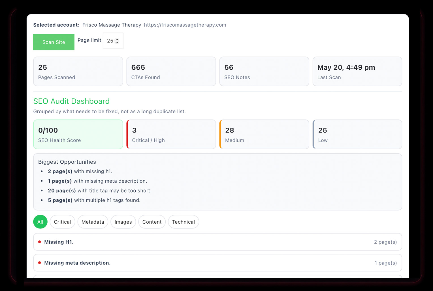Open the Low issues card
The height and width of the screenshot is (291, 433).
357,134
